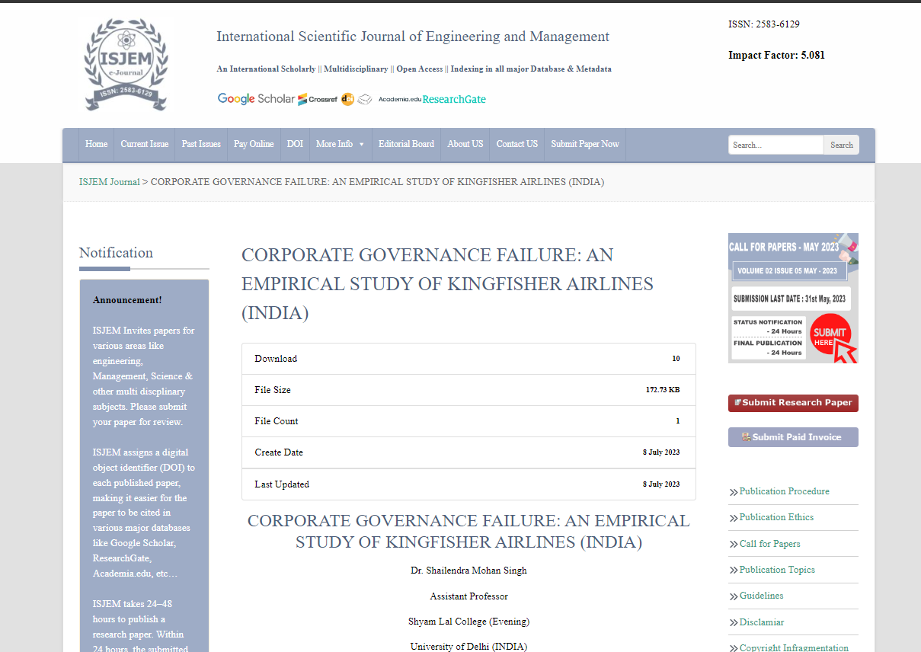
Task: Open the Publication Procedure link
Action: coord(784,491)
